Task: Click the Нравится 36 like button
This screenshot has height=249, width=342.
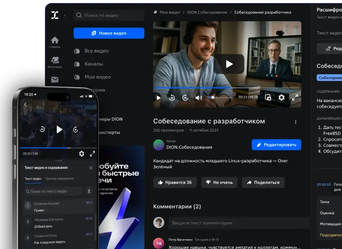Action: pyautogui.click(x=175, y=182)
